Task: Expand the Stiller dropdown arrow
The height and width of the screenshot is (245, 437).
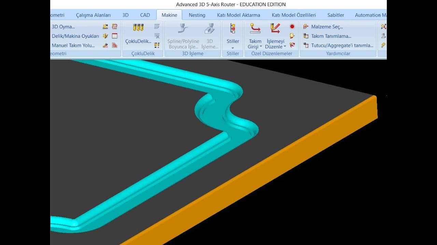Action: click(233, 48)
